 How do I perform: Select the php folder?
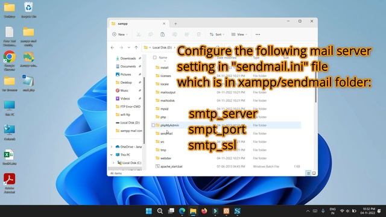[163, 117]
